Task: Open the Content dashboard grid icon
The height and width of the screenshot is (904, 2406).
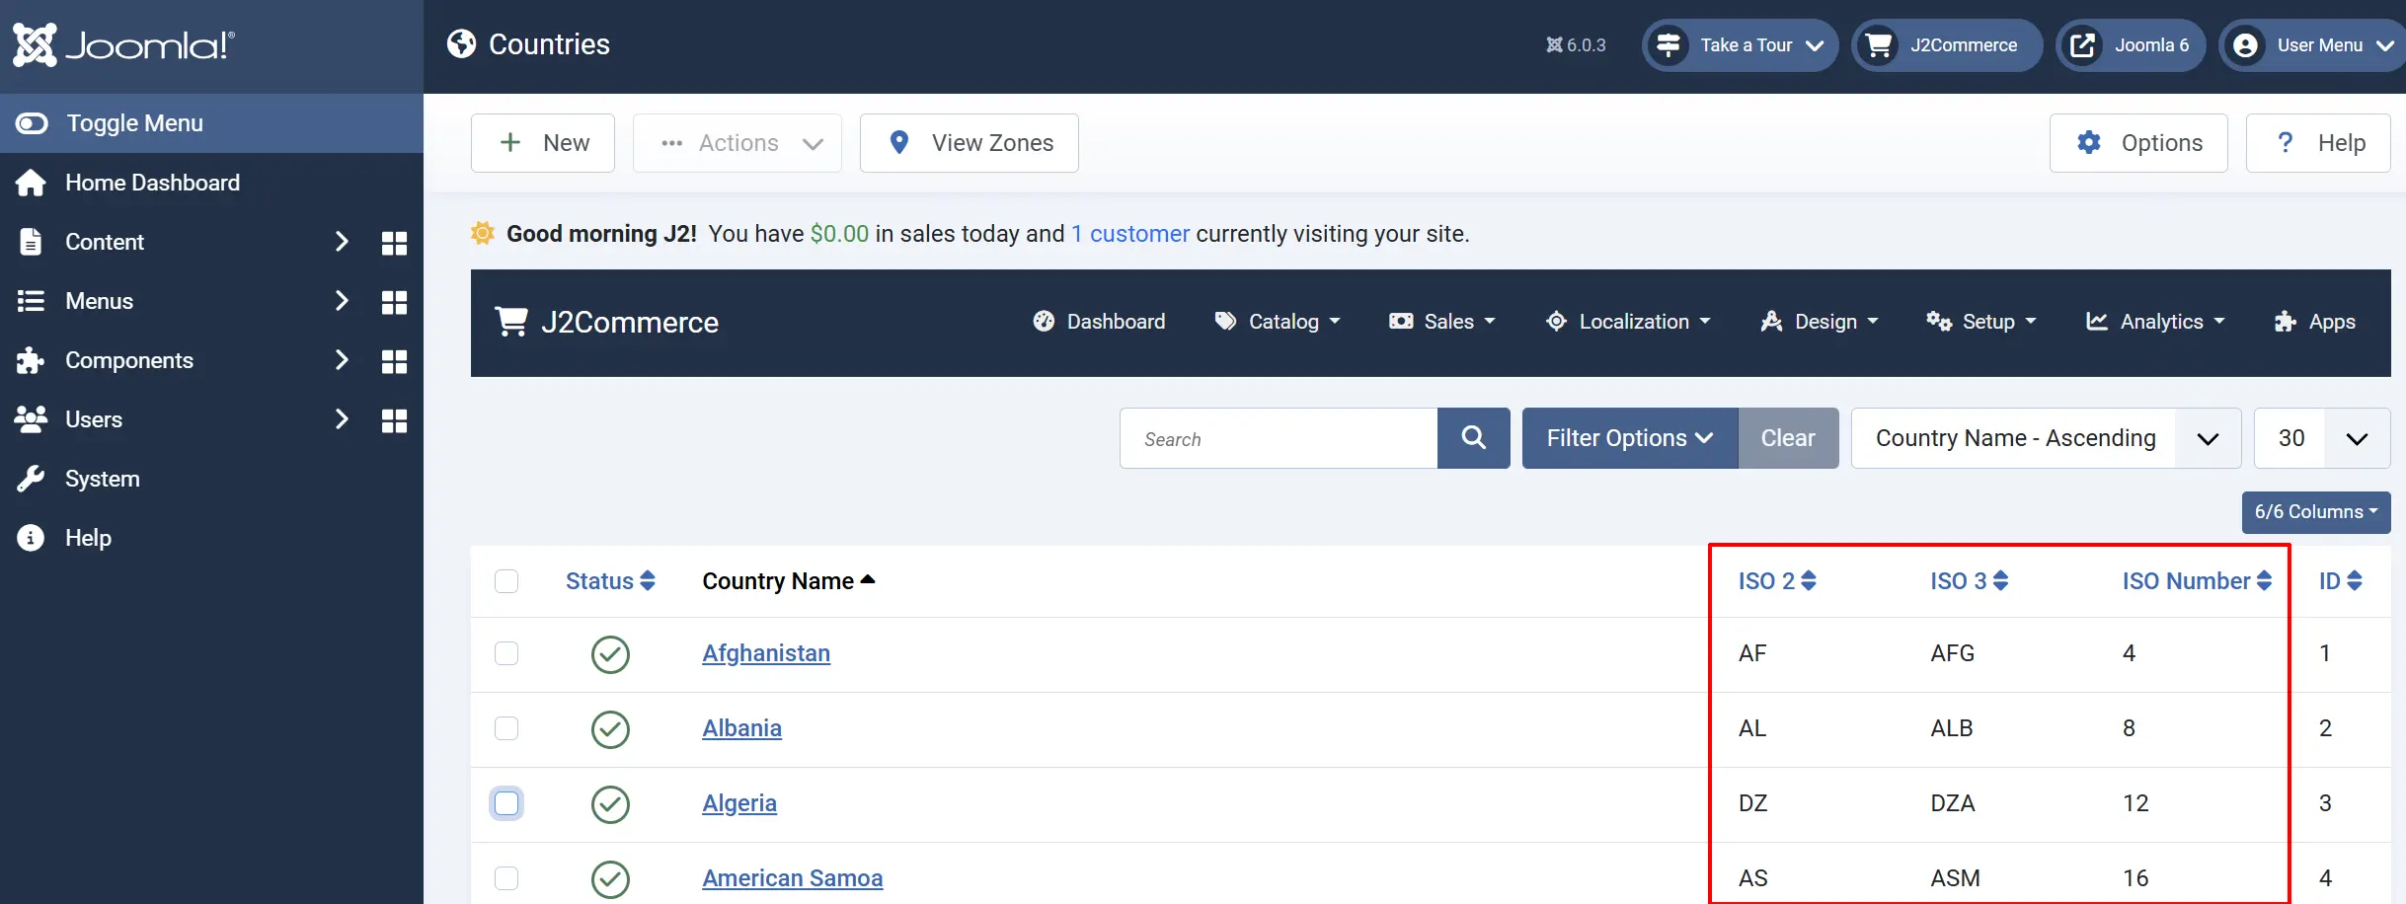Action: pos(394,243)
